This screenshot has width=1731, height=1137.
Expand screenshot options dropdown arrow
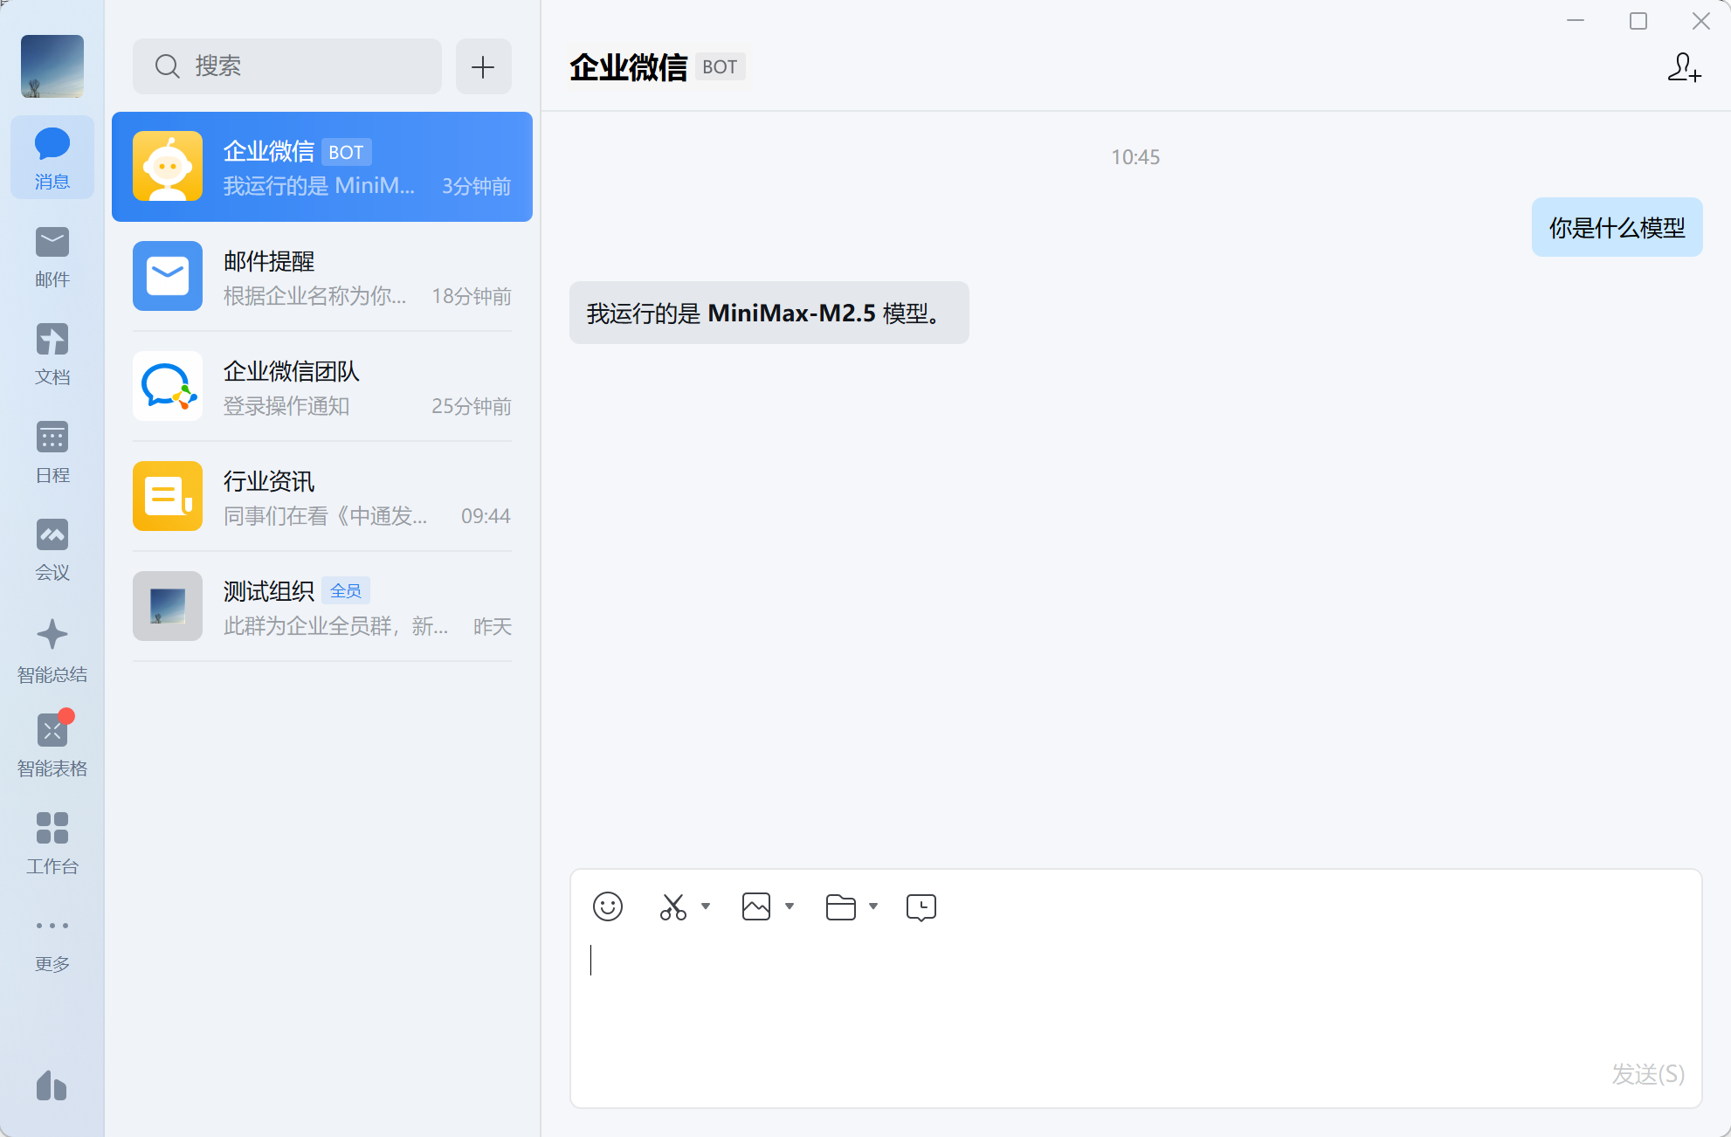(x=706, y=906)
